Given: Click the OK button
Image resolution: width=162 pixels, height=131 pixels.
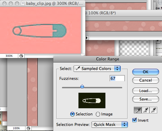Looking at the screenshot, I should [x=146, y=72].
